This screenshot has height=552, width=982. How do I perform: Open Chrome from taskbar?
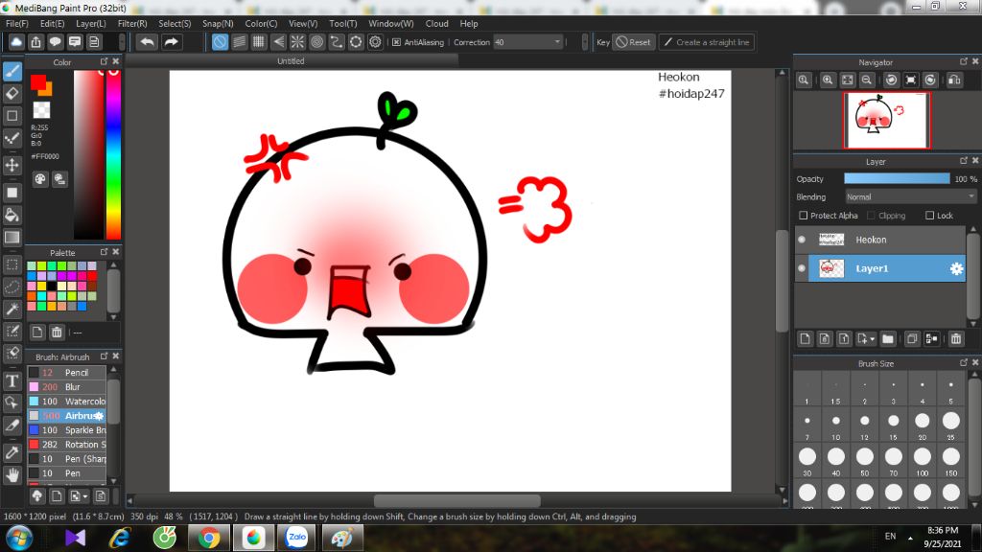click(209, 539)
